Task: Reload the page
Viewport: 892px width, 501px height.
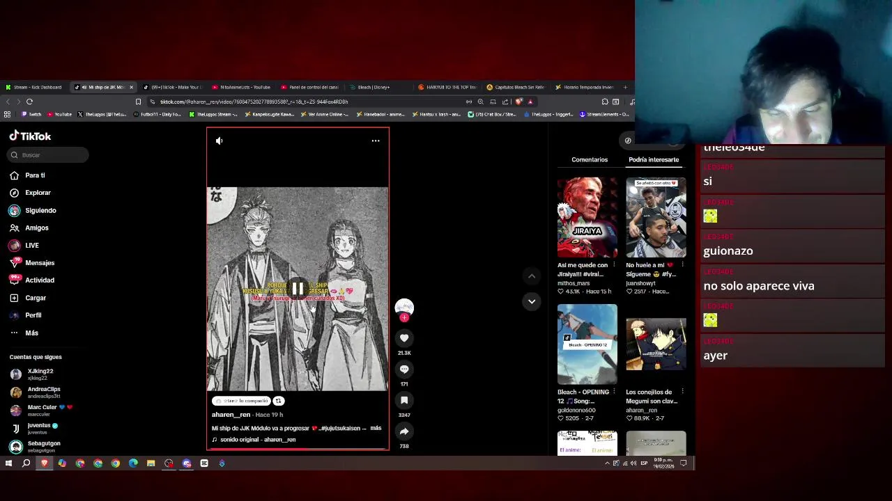Action: (29, 102)
